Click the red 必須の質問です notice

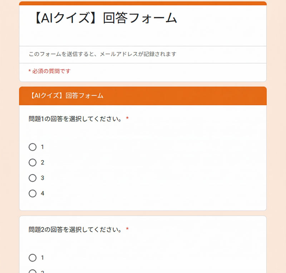(50, 71)
